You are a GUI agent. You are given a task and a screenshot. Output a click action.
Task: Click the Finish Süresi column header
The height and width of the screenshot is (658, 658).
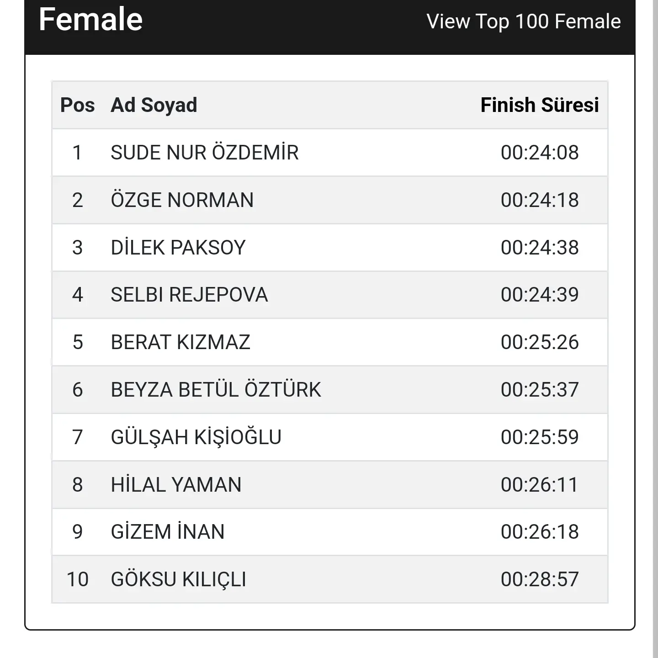point(540,105)
